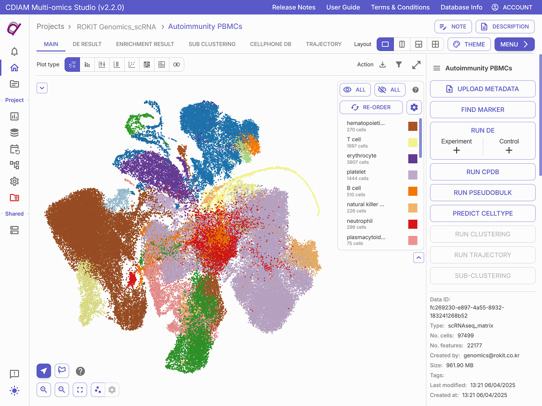Screen dimensions: 542x406
Task: Click RUN CPDB button
Action: click(x=483, y=172)
